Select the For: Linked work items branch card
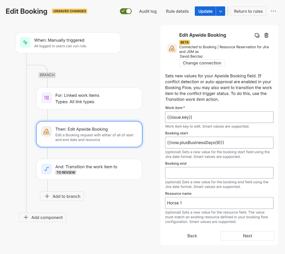Viewport: 285px width, 254px height. [x=89, y=98]
